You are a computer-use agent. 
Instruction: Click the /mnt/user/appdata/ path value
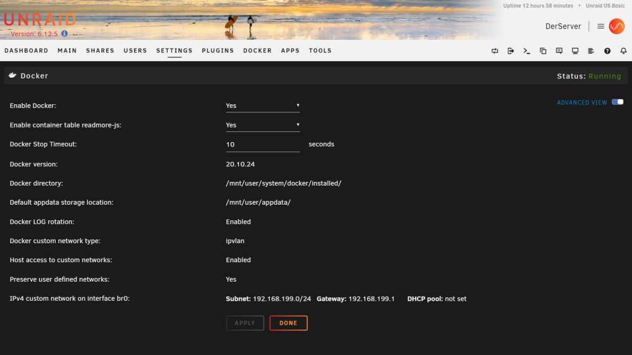[x=258, y=202]
